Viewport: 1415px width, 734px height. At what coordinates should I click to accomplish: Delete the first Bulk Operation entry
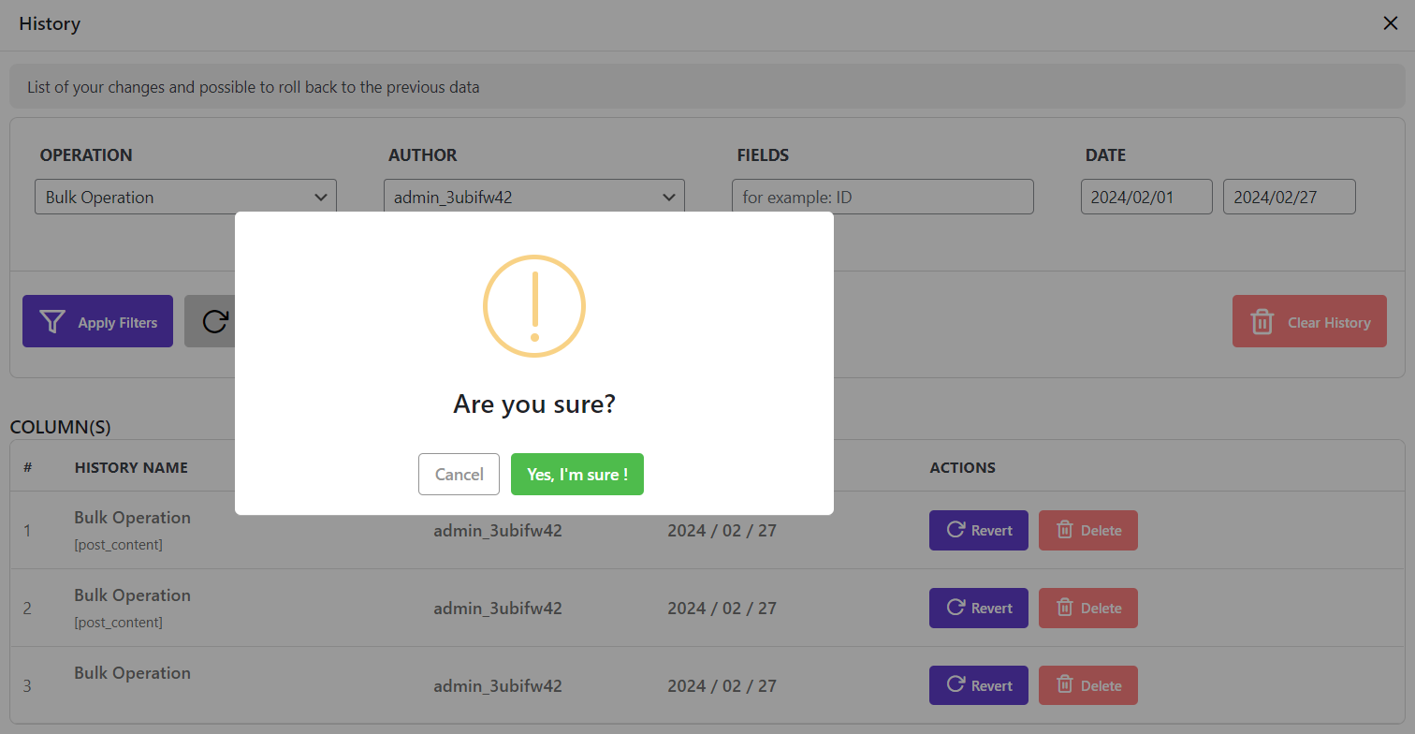[x=1087, y=530]
